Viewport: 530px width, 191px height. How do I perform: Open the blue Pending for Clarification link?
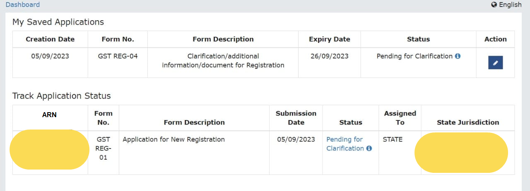tap(344, 144)
